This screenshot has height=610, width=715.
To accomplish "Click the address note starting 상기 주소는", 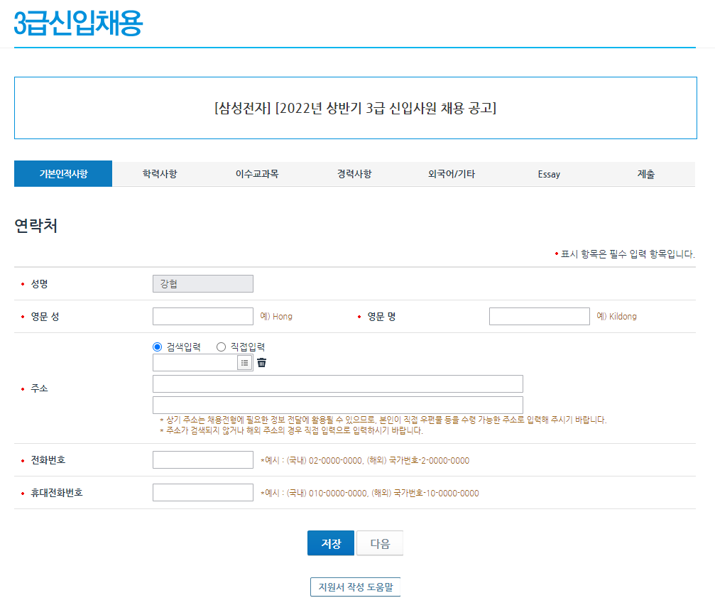I will coord(383,420).
